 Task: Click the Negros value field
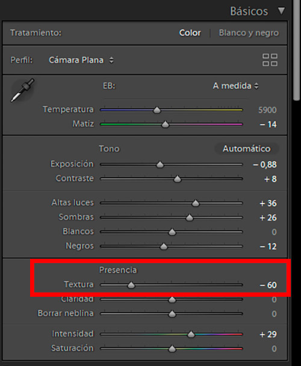pyautogui.click(x=268, y=246)
